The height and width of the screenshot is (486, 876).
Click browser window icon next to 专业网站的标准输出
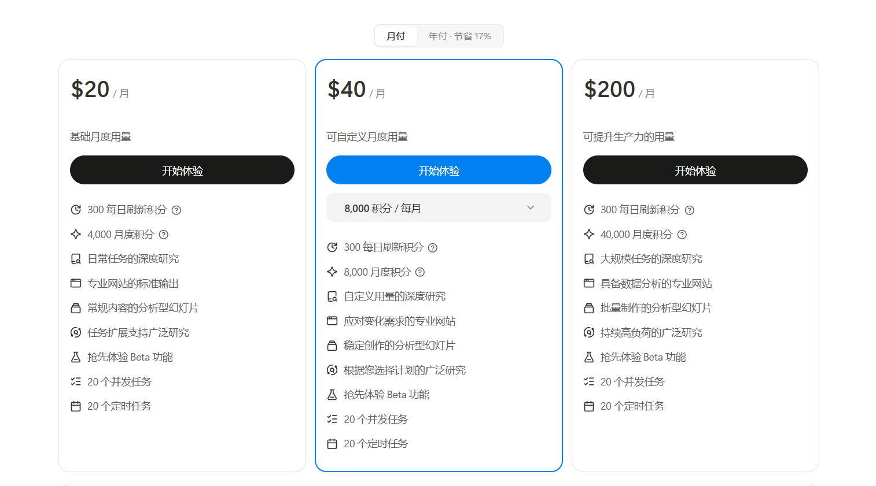(76, 283)
